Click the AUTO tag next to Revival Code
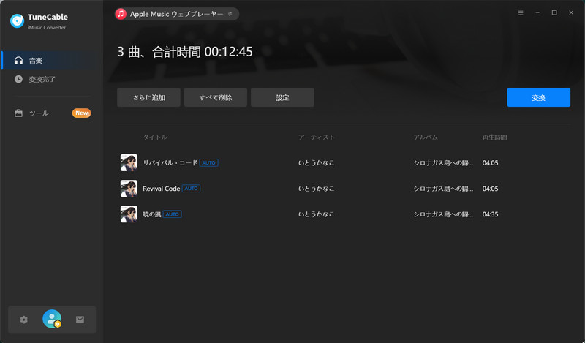 click(192, 189)
